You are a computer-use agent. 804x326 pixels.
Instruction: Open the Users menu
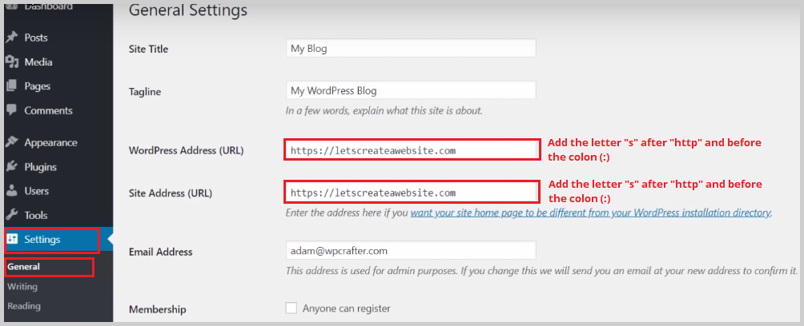coord(36,191)
